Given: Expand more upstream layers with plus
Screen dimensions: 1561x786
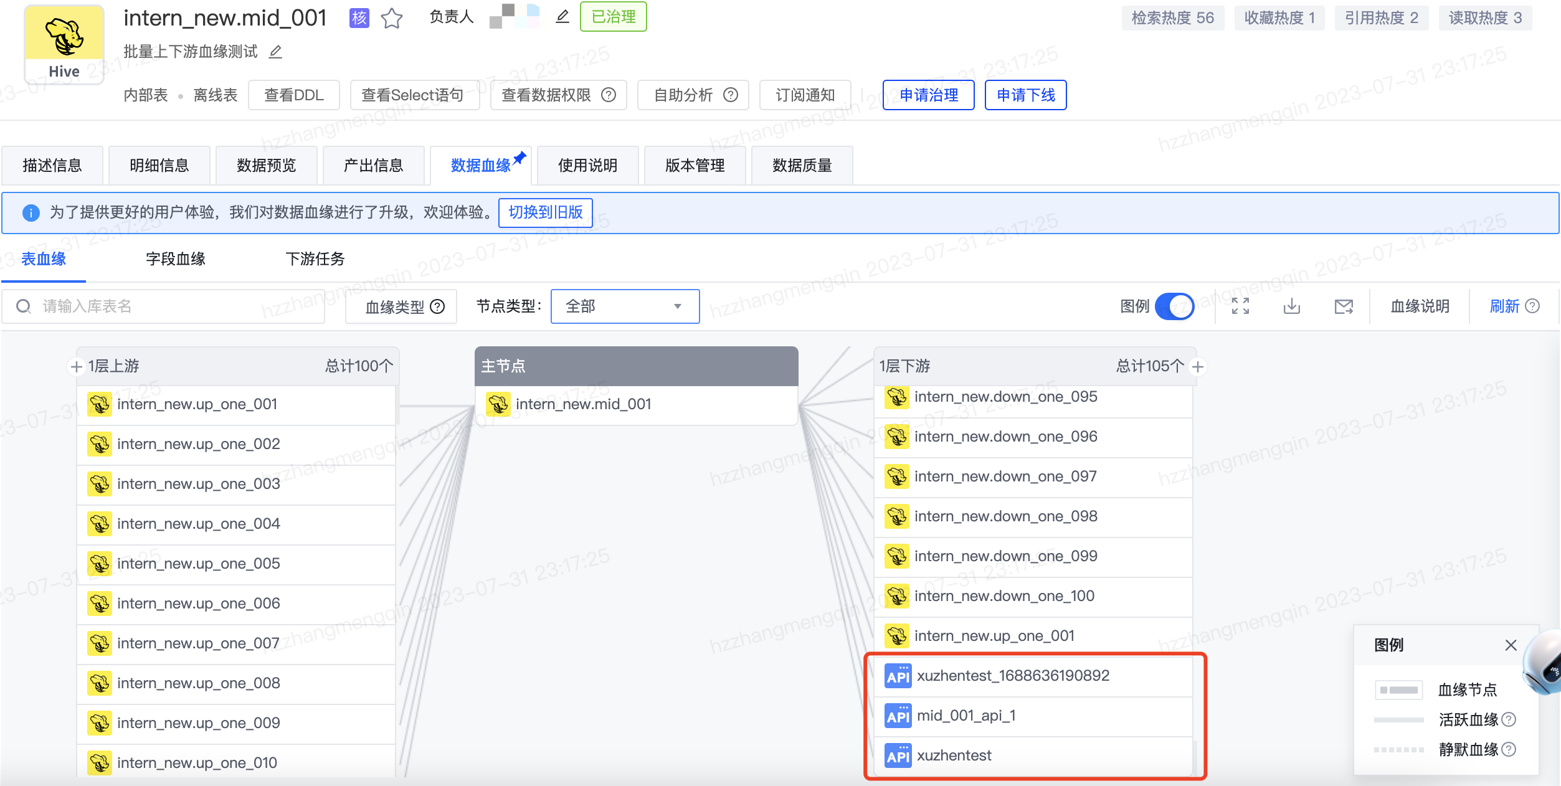Looking at the screenshot, I should (76, 367).
